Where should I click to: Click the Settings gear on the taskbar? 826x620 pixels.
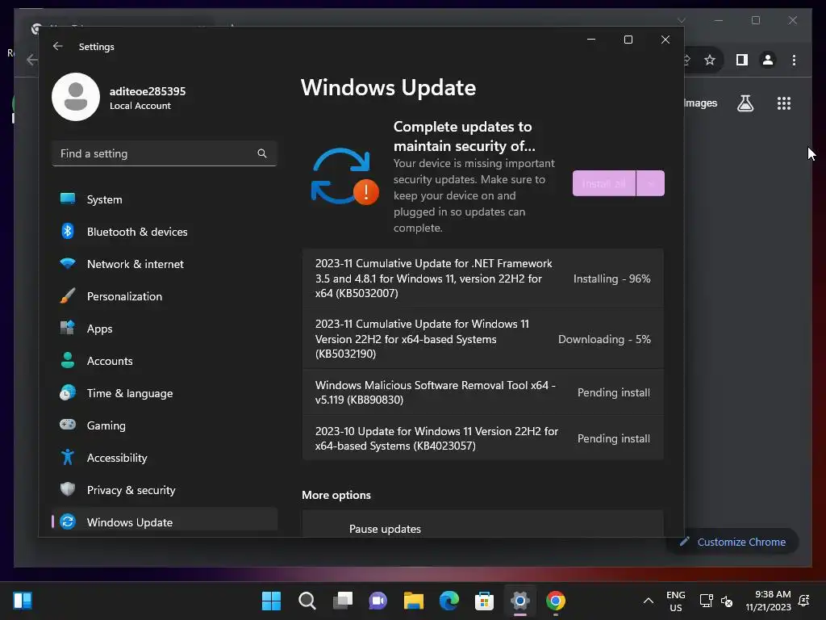pyautogui.click(x=520, y=601)
